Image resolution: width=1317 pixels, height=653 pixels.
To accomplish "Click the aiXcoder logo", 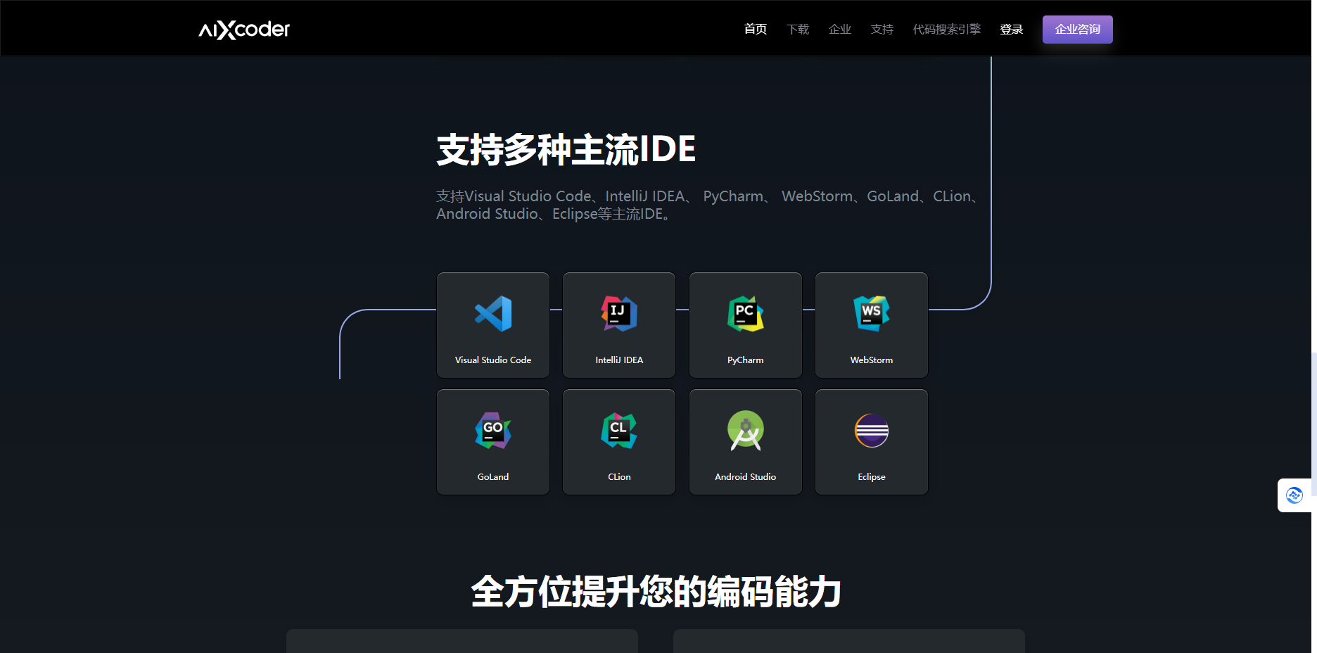I will pyautogui.click(x=243, y=29).
